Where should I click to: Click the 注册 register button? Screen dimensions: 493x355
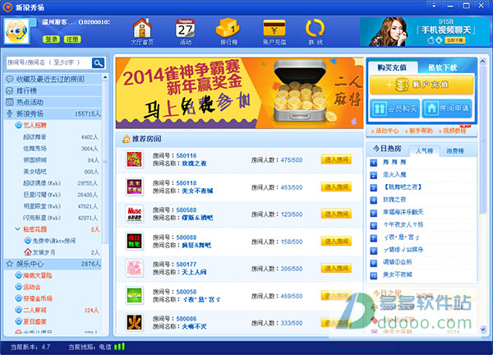point(72,39)
